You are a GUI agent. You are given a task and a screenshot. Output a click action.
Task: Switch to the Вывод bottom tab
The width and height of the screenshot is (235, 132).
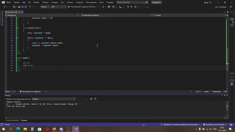click(24, 120)
